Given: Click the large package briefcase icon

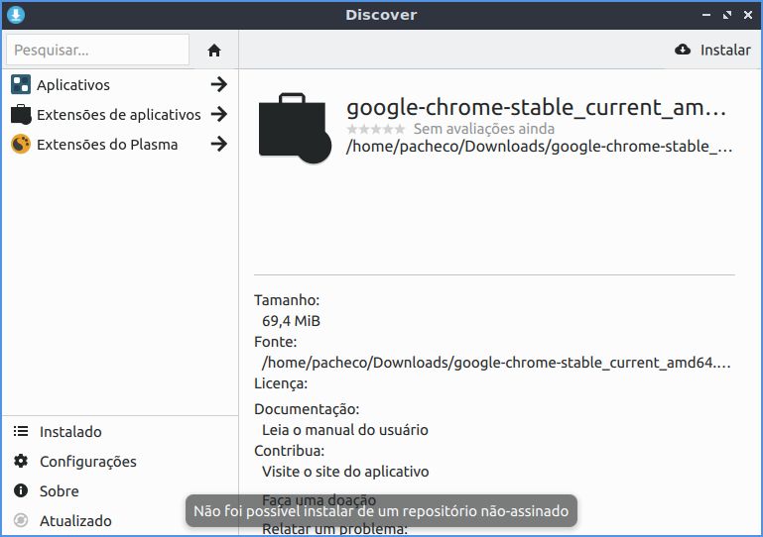Looking at the screenshot, I should (295, 128).
